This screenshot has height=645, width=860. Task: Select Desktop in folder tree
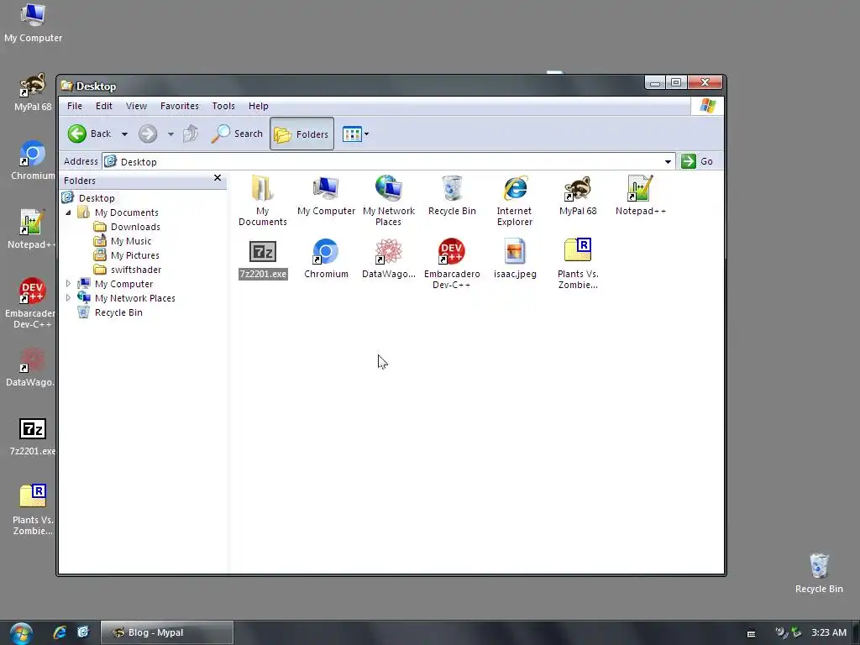97,198
